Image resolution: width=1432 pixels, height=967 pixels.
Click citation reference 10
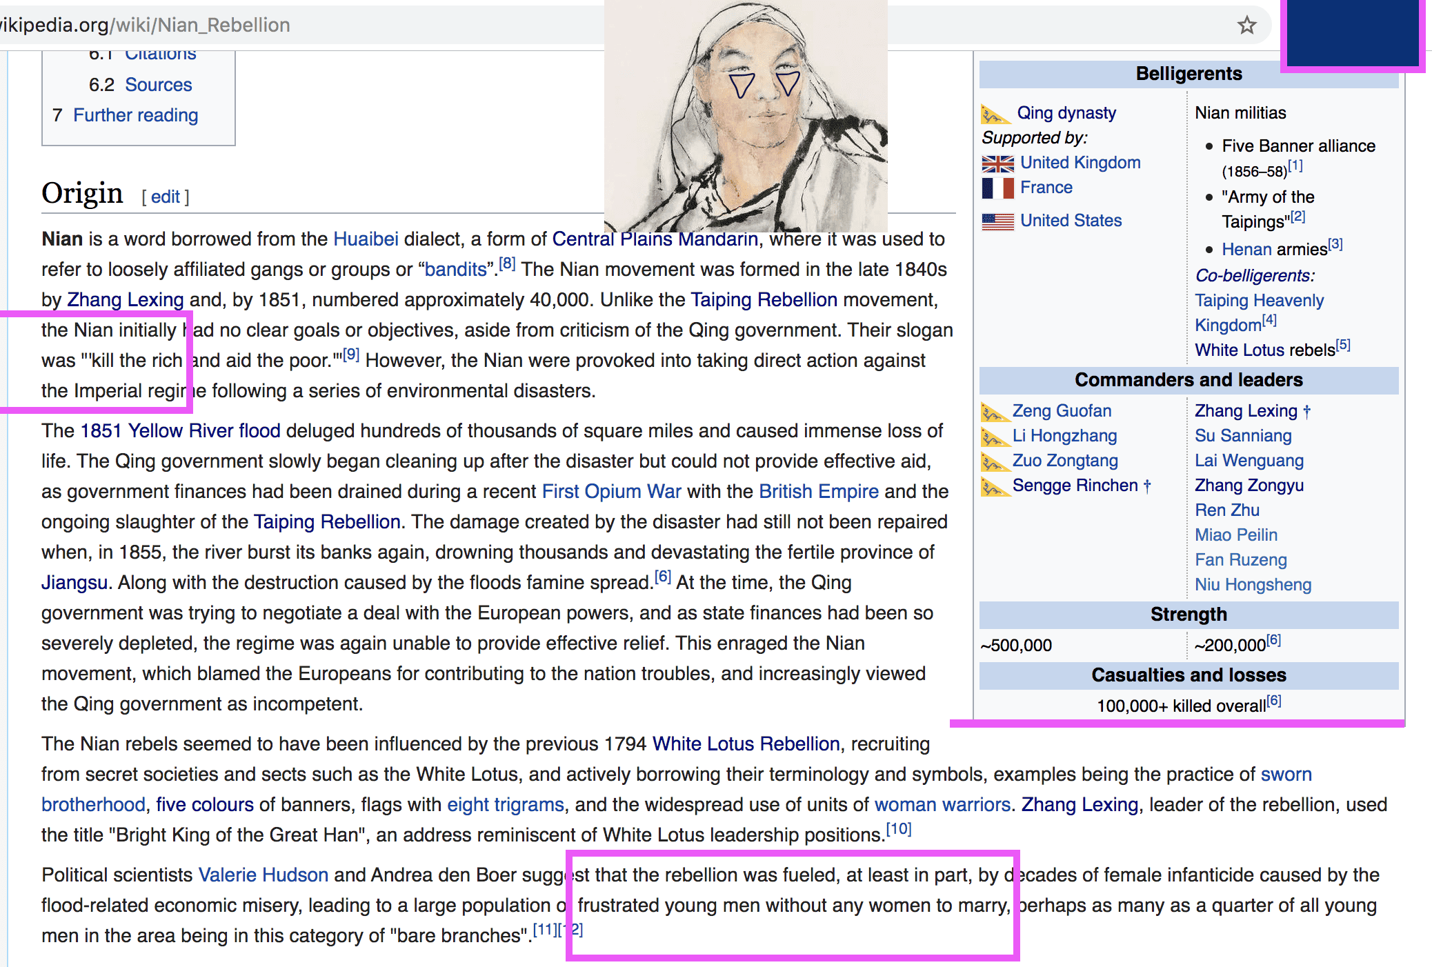898,829
